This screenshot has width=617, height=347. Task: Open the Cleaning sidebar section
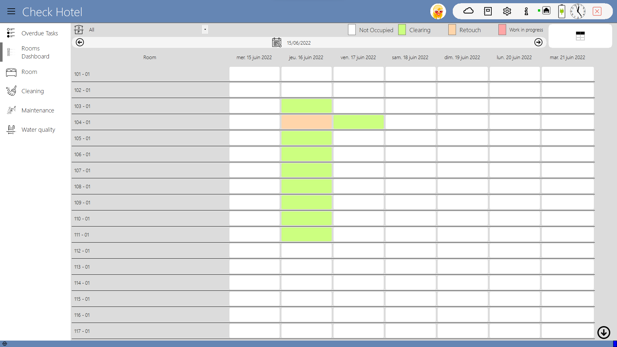click(x=32, y=91)
